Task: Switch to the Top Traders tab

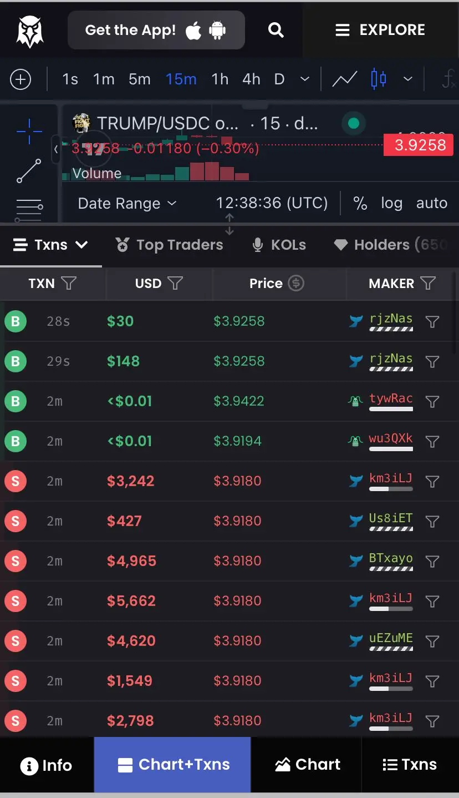Action: click(169, 245)
